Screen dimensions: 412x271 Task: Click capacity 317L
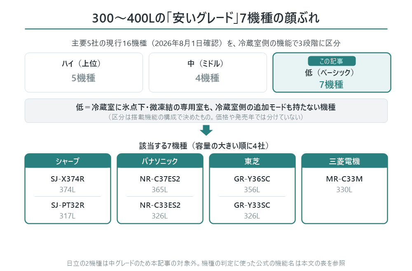point(68,216)
